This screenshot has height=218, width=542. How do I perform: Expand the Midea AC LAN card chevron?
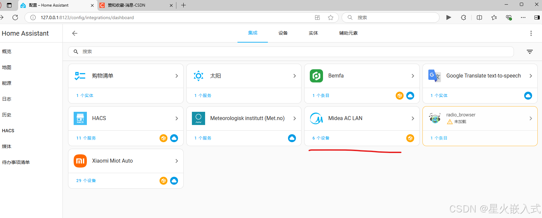point(413,118)
